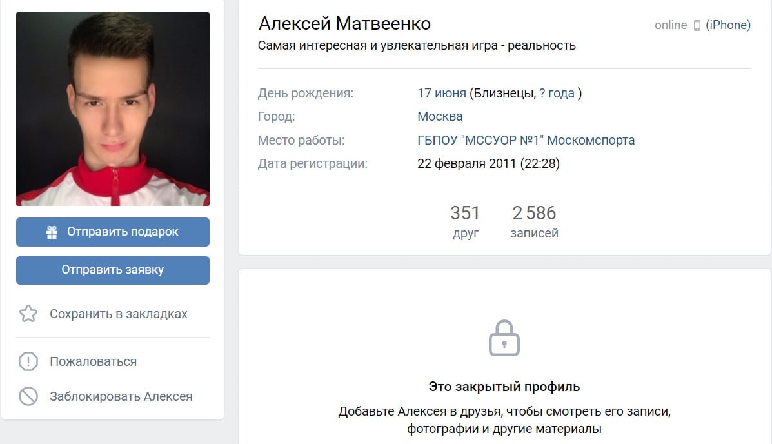View the 351 друг friends counter
The width and height of the screenshot is (772, 444).
pyautogui.click(x=465, y=221)
